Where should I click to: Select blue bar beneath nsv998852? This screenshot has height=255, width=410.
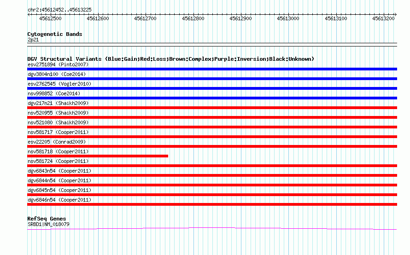click(x=212, y=98)
